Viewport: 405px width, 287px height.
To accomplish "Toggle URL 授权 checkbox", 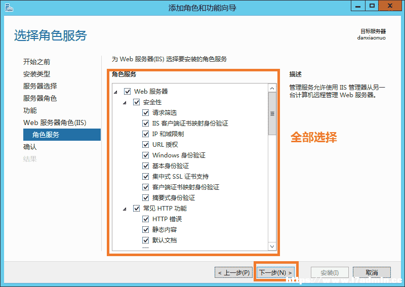I will point(145,144).
